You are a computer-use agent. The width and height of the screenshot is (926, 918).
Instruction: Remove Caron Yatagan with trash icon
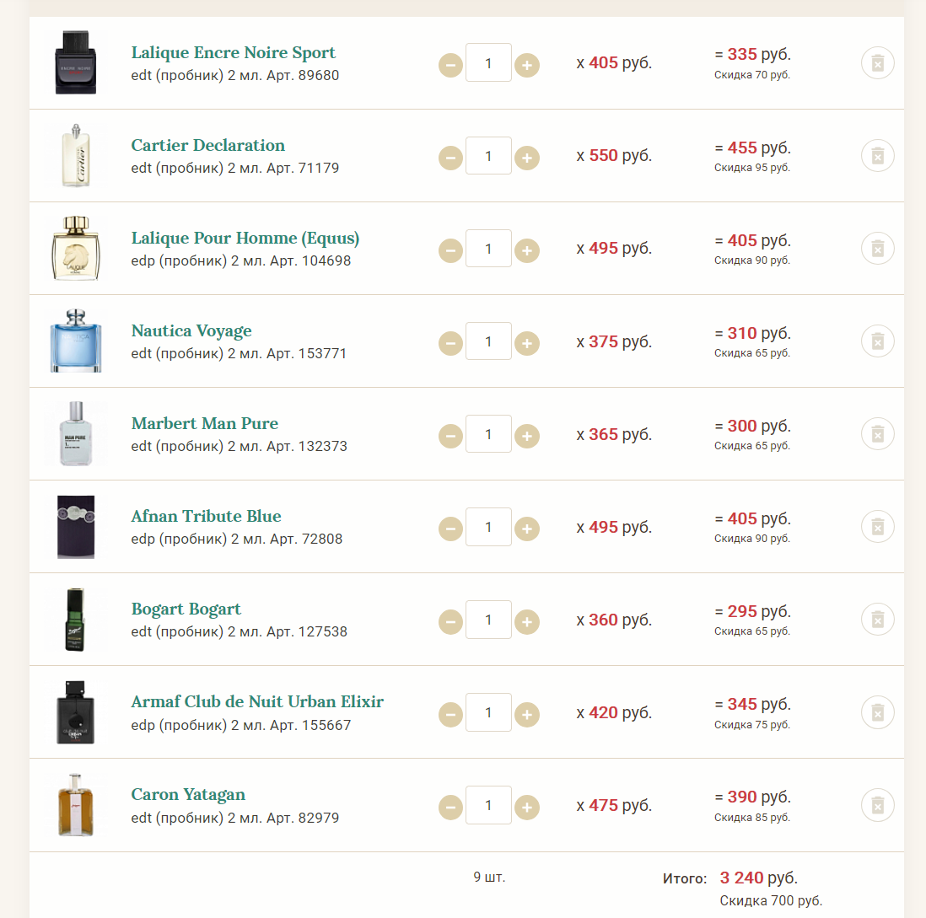tap(878, 805)
